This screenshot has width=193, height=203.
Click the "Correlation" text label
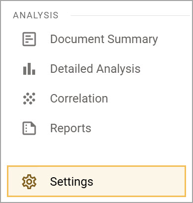pos(79,99)
